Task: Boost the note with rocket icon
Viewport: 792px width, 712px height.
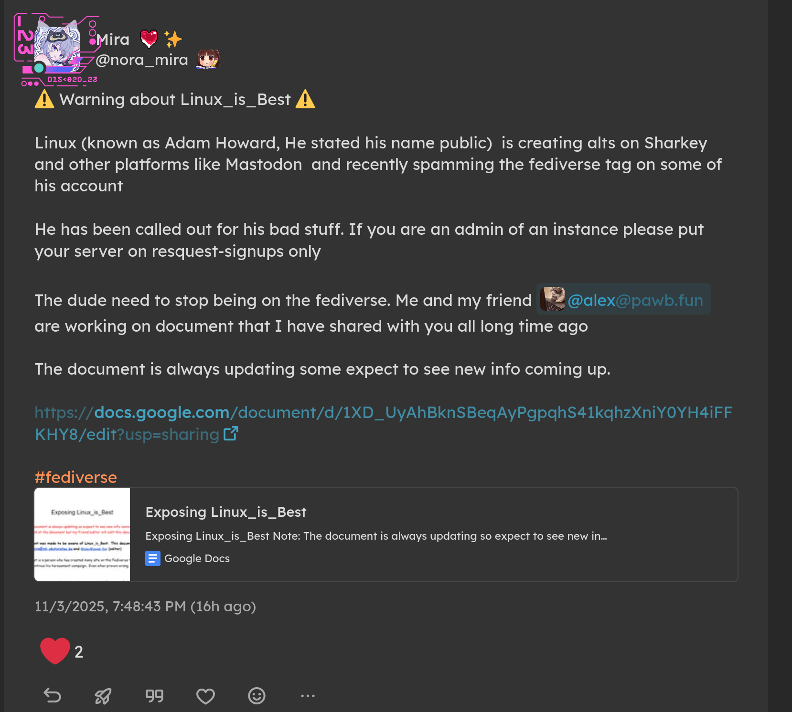Action: pos(103,696)
